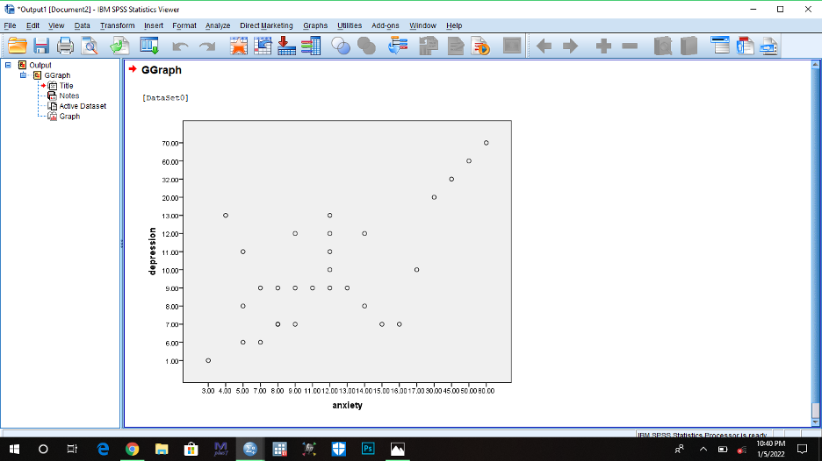Click the Insert Title icon
The image size is (822, 461).
click(745, 46)
